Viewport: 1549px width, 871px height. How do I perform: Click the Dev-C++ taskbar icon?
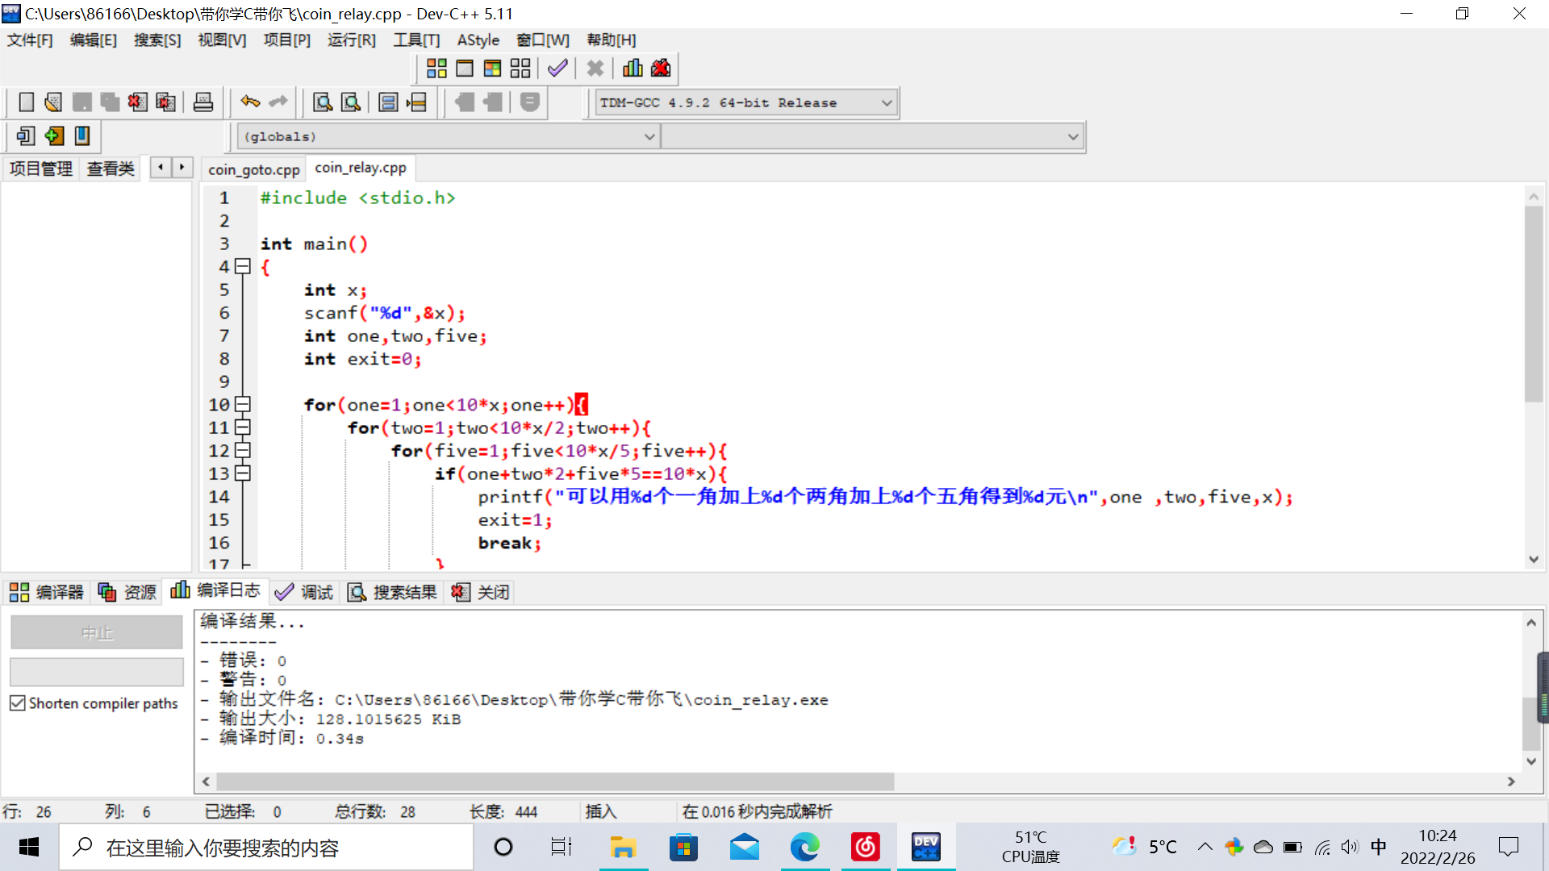925,847
